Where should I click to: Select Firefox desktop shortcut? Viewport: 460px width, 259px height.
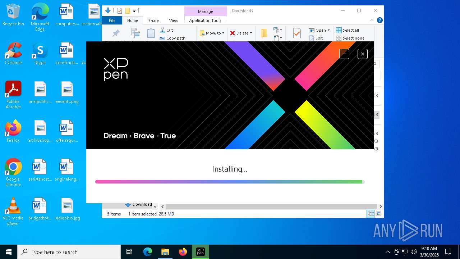coord(13,131)
